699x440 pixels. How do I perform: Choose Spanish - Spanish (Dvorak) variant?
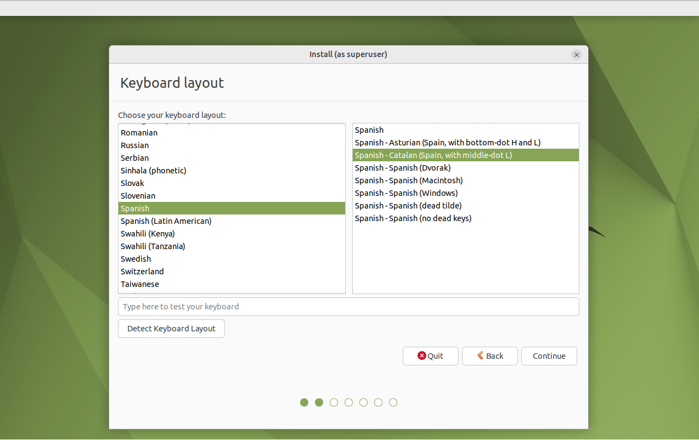click(x=403, y=168)
